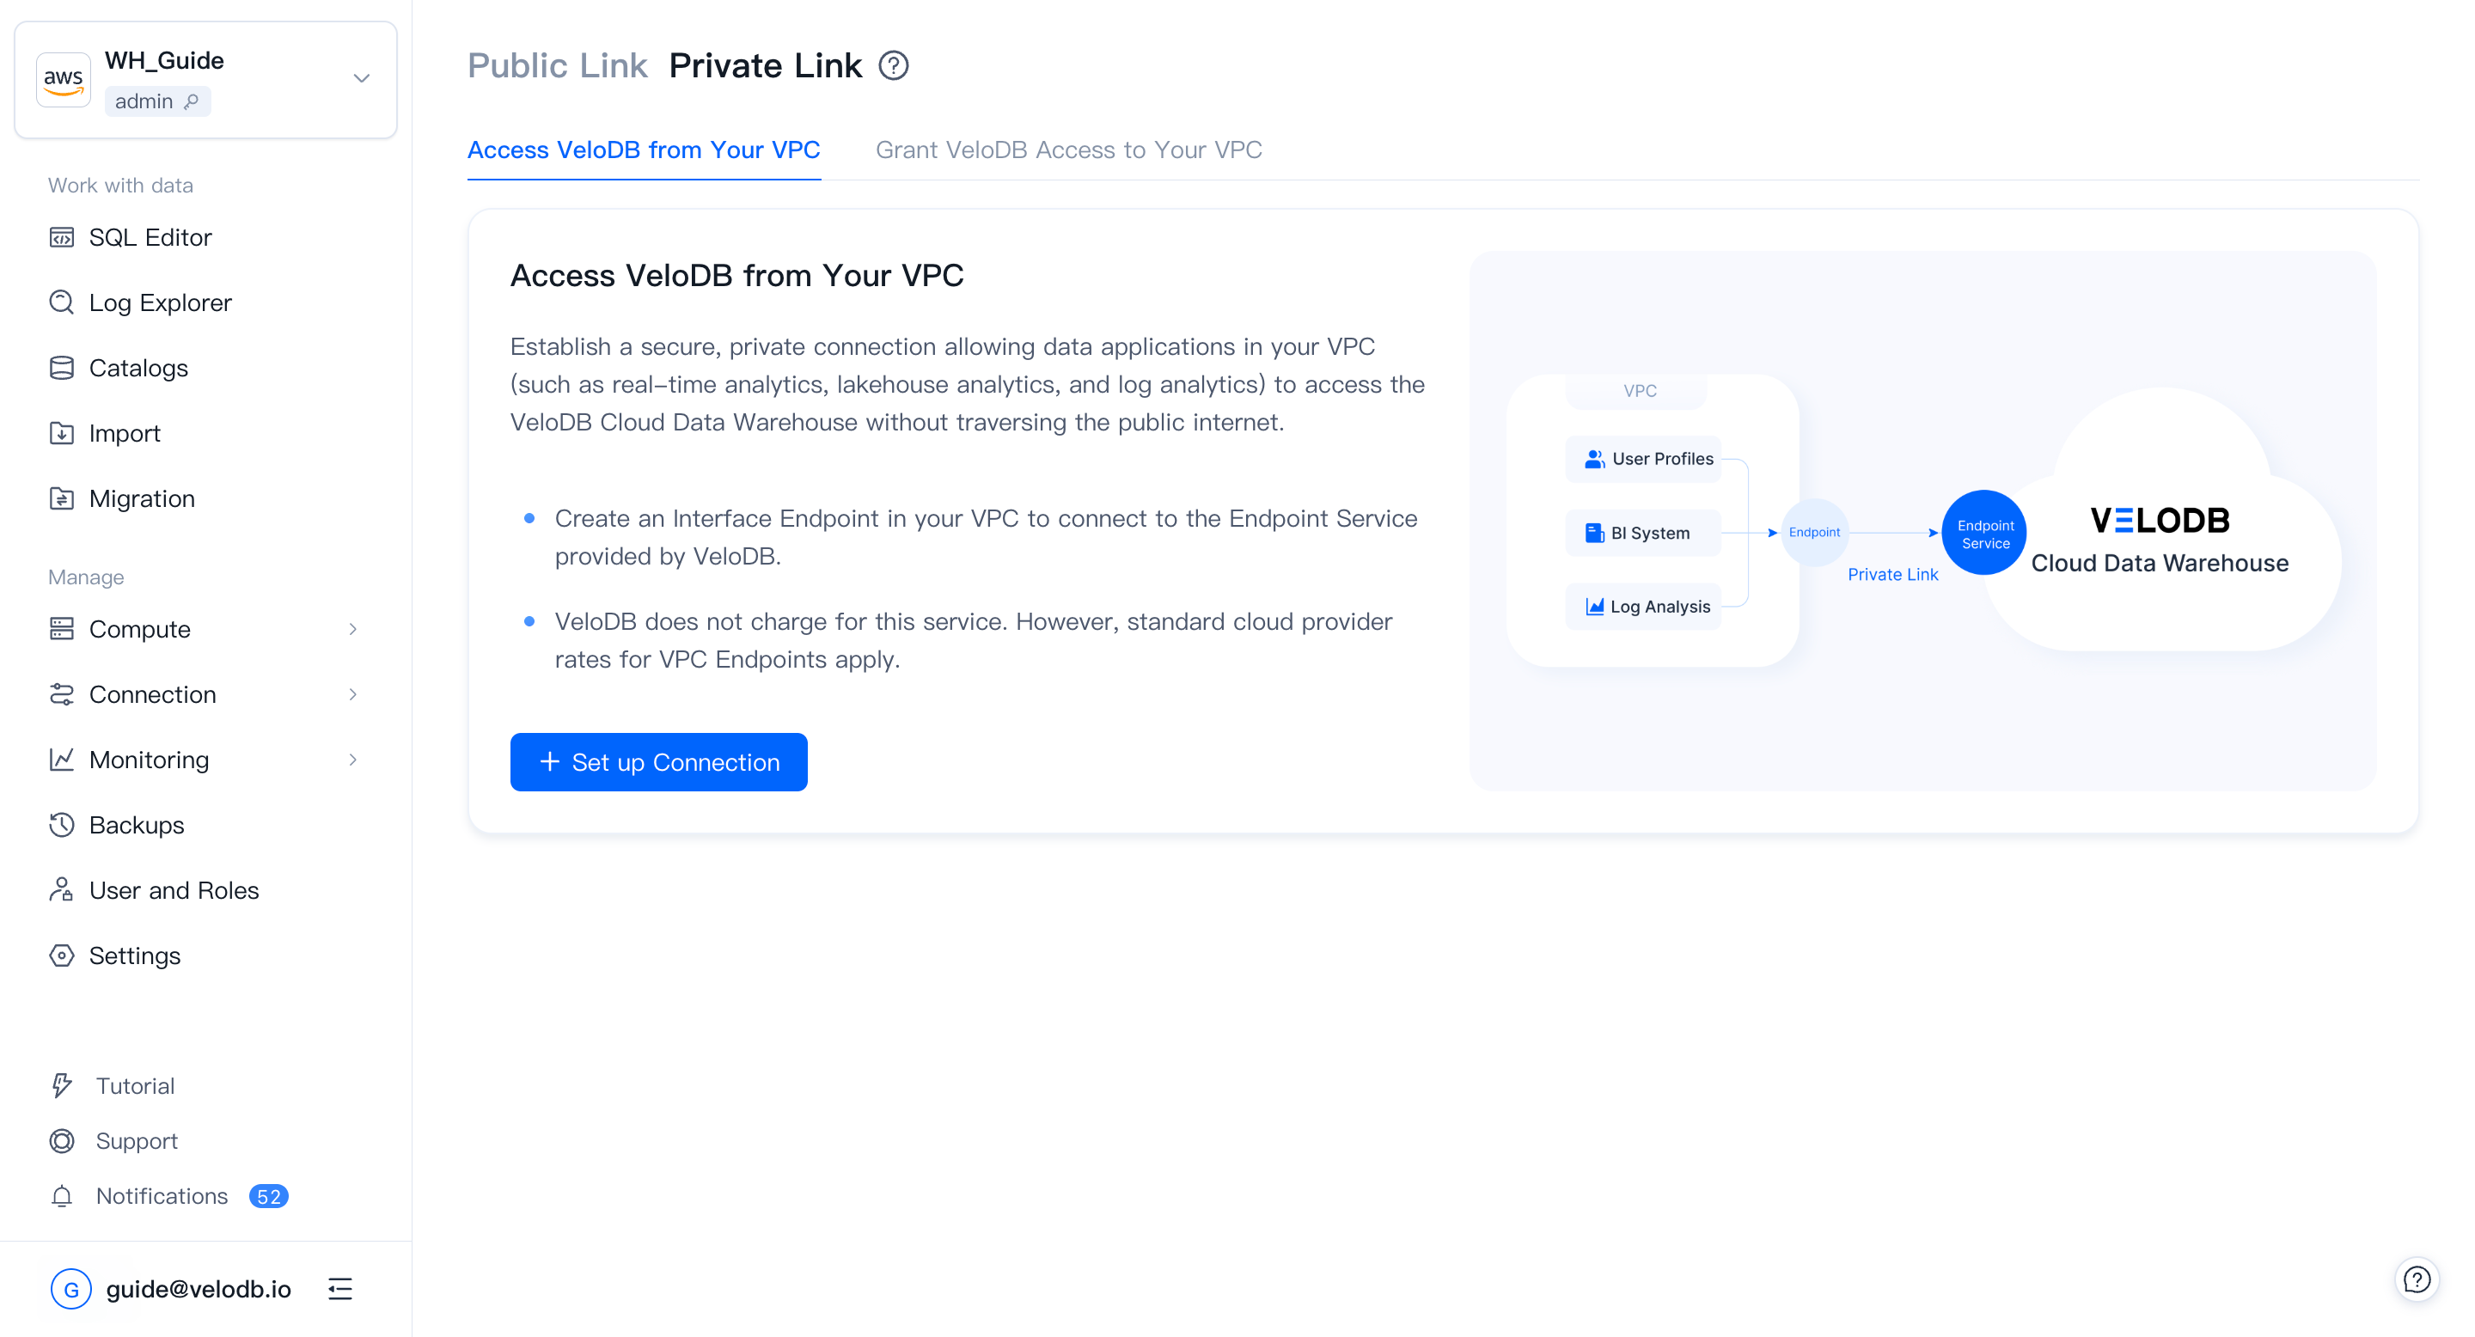Open Backups via its clock icon
Screen dimensions: 2475x1337
pos(62,825)
